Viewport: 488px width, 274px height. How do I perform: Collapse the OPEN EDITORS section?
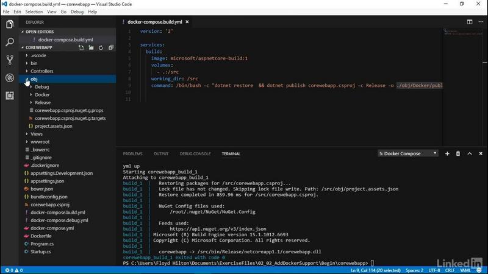(40, 32)
